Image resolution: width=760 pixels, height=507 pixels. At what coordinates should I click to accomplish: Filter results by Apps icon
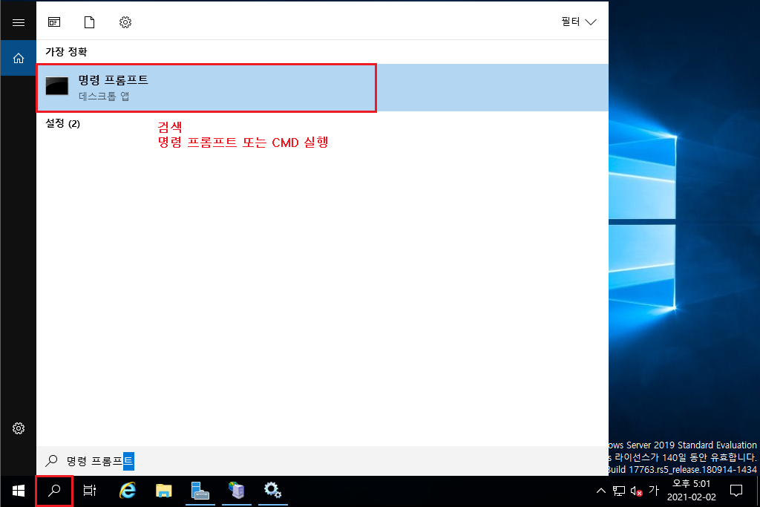pyautogui.click(x=53, y=22)
